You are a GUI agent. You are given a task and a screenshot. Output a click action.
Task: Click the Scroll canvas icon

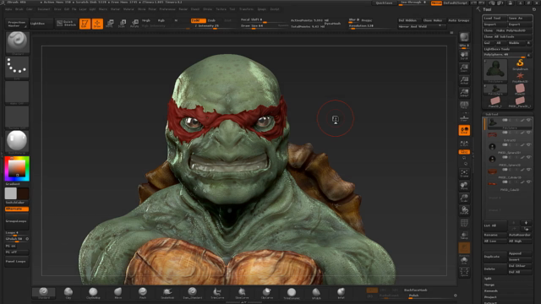tap(464, 56)
